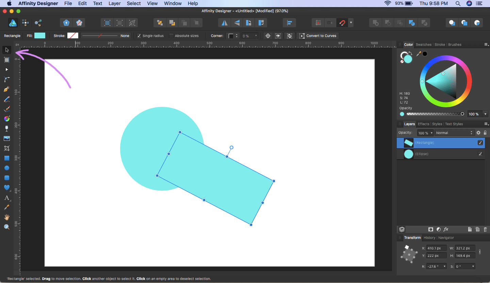Open the layer opacity percentage dropdown

click(426, 133)
